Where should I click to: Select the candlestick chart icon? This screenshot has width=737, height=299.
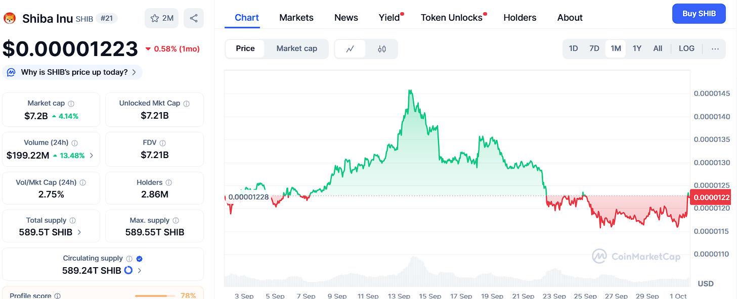[382, 49]
